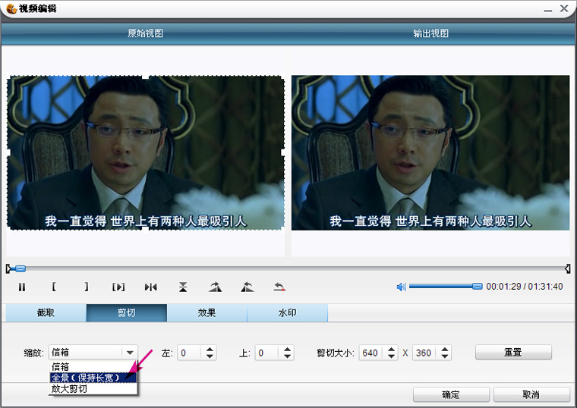Click the right-middle crop handle
This screenshot has width=577, height=408.
283,153
